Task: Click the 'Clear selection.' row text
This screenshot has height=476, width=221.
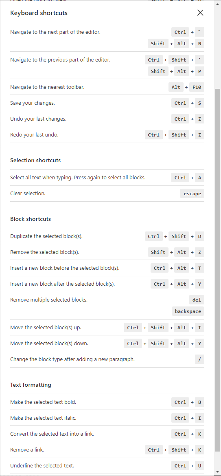Action: click(28, 193)
